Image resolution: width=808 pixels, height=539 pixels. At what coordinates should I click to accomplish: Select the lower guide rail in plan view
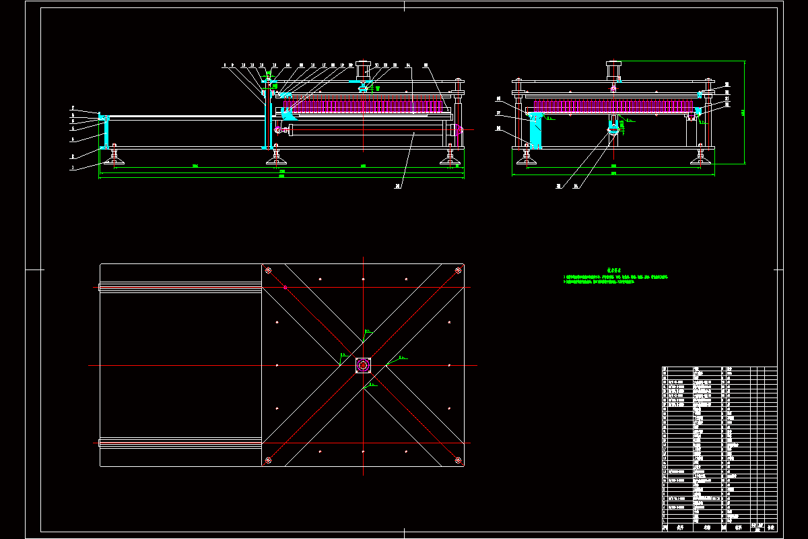[180, 443]
